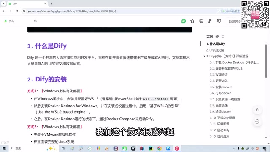Open Google Chrome from the taskbar
Image resolution: width=270 pixels, height=152 pixels.
159,148
